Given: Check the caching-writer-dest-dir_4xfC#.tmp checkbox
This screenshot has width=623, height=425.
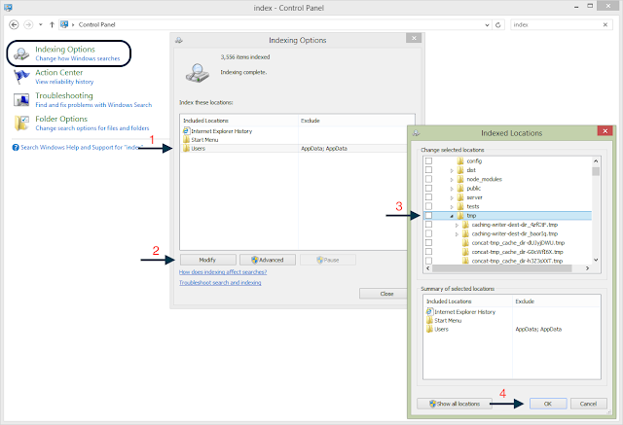Looking at the screenshot, I should [428, 225].
